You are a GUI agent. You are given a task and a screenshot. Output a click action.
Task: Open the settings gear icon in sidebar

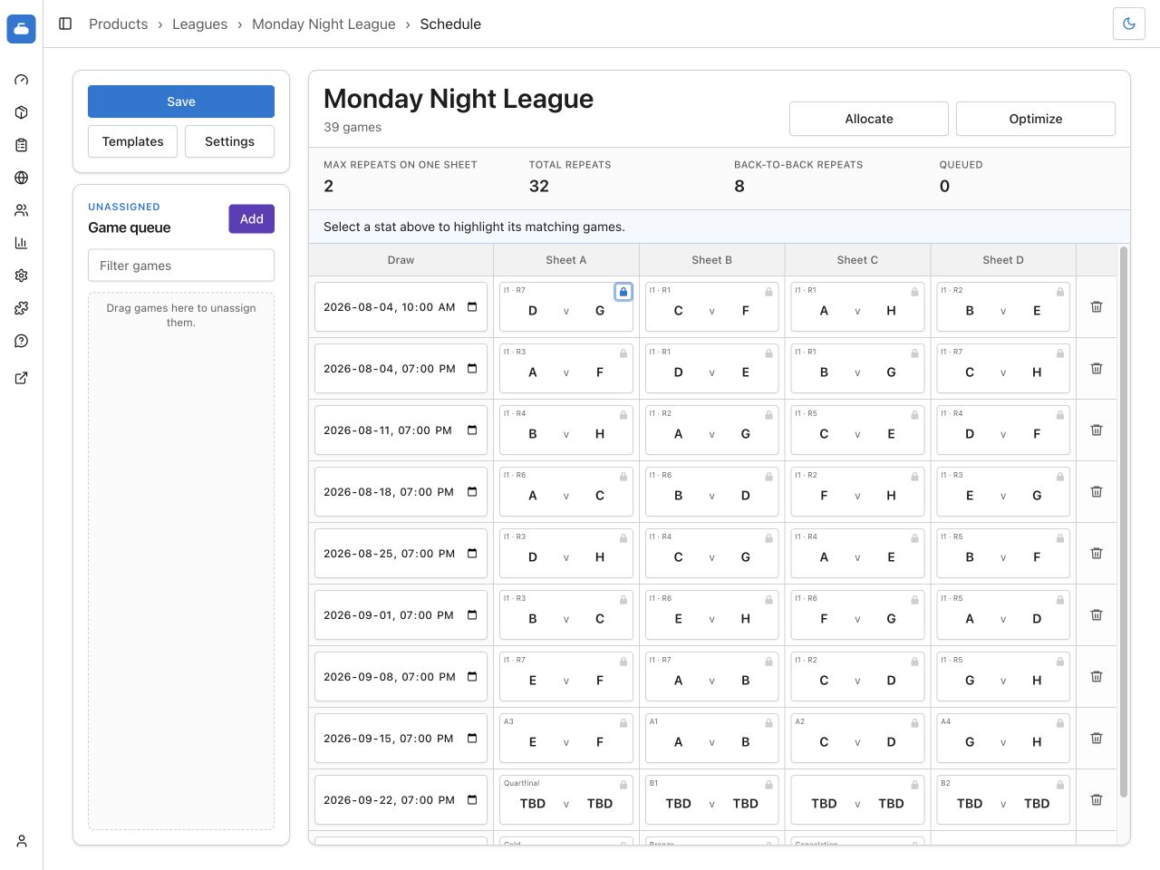tap(22, 275)
